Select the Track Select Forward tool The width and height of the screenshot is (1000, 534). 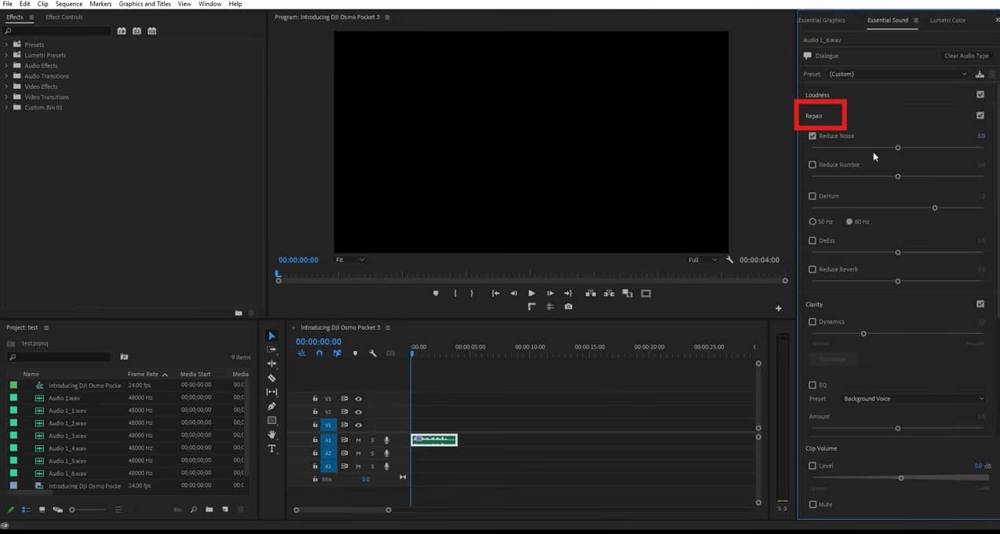pyautogui.click(x=272, y=349)
